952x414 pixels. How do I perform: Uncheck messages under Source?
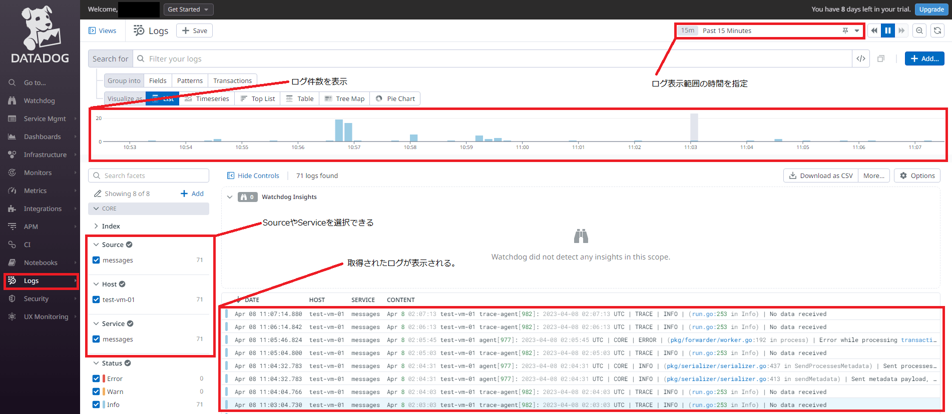[96, 260]
